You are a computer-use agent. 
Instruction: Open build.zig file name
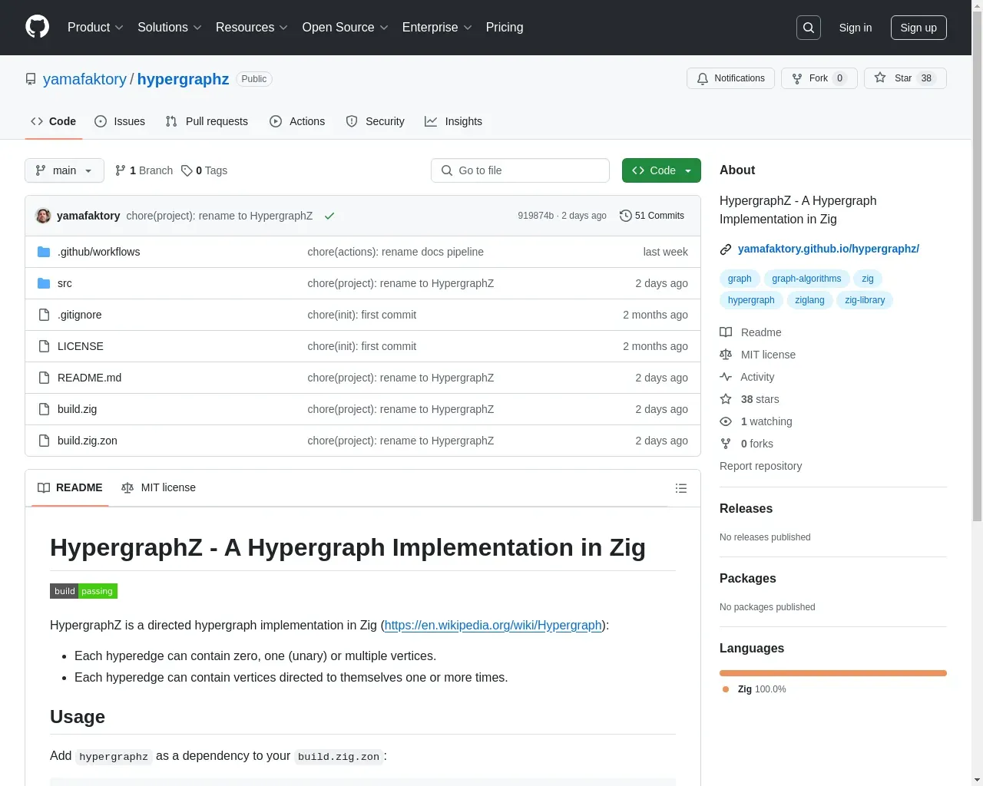tap(77, 409)
